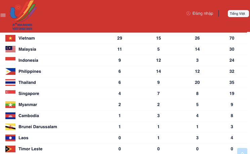Image resolution: width=250 pixels, height=154 pixels.
Task: Select the Brunei Darussalam country name
Action: click(38, 127)
